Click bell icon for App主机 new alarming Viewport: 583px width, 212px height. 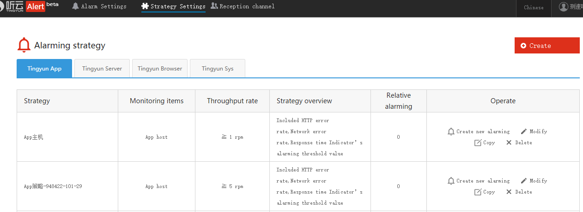(451, 132)
